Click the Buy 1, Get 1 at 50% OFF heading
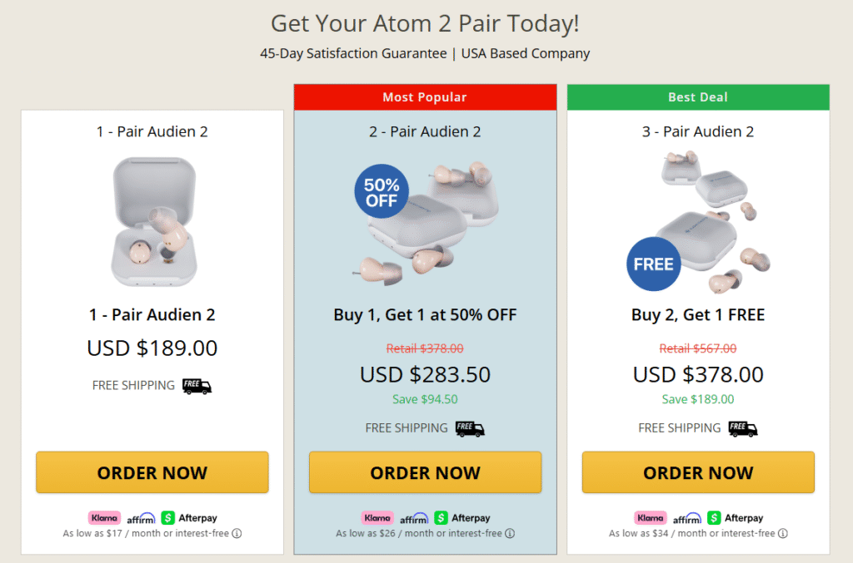Viewport: 853px width, 563px height. click(x=426, y=315)
